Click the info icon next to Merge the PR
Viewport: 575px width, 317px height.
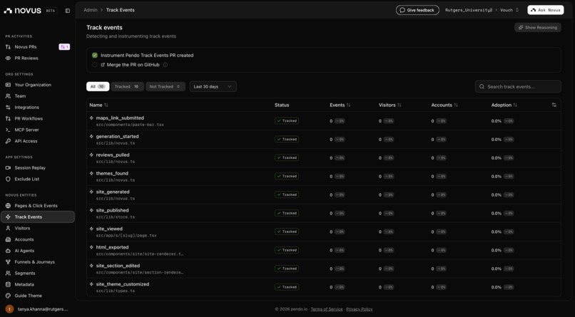[x=166, y=65]
